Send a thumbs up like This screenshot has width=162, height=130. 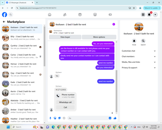[115, 118]
